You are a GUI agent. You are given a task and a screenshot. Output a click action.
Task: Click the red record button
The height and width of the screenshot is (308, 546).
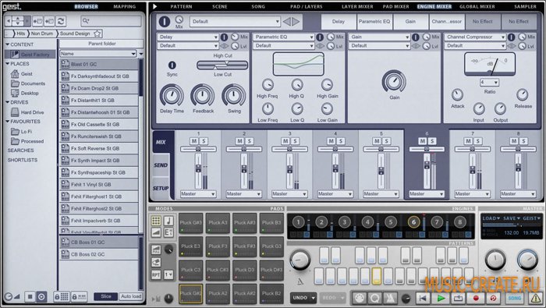[476, 298]
